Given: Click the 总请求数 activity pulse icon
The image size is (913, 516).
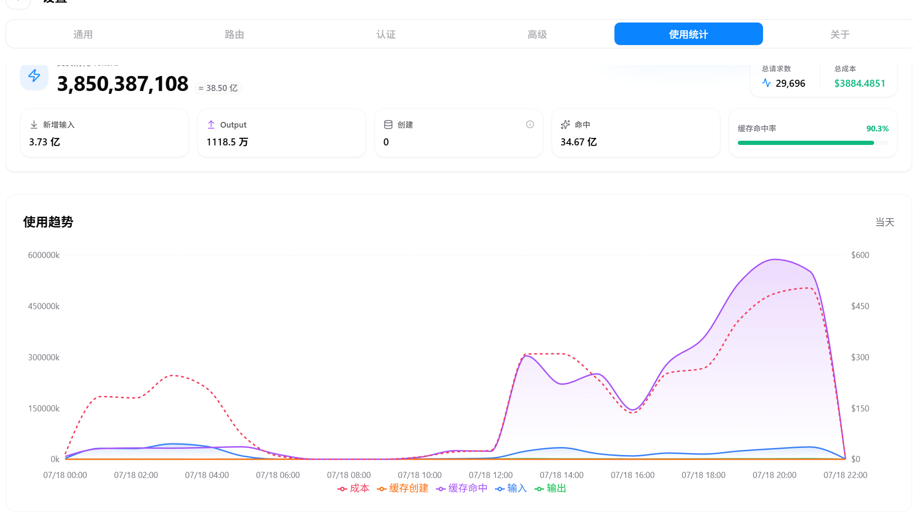Looking at the screenshot, I should point(767,83).
